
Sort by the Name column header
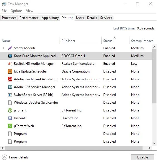(x=30, y=41)
